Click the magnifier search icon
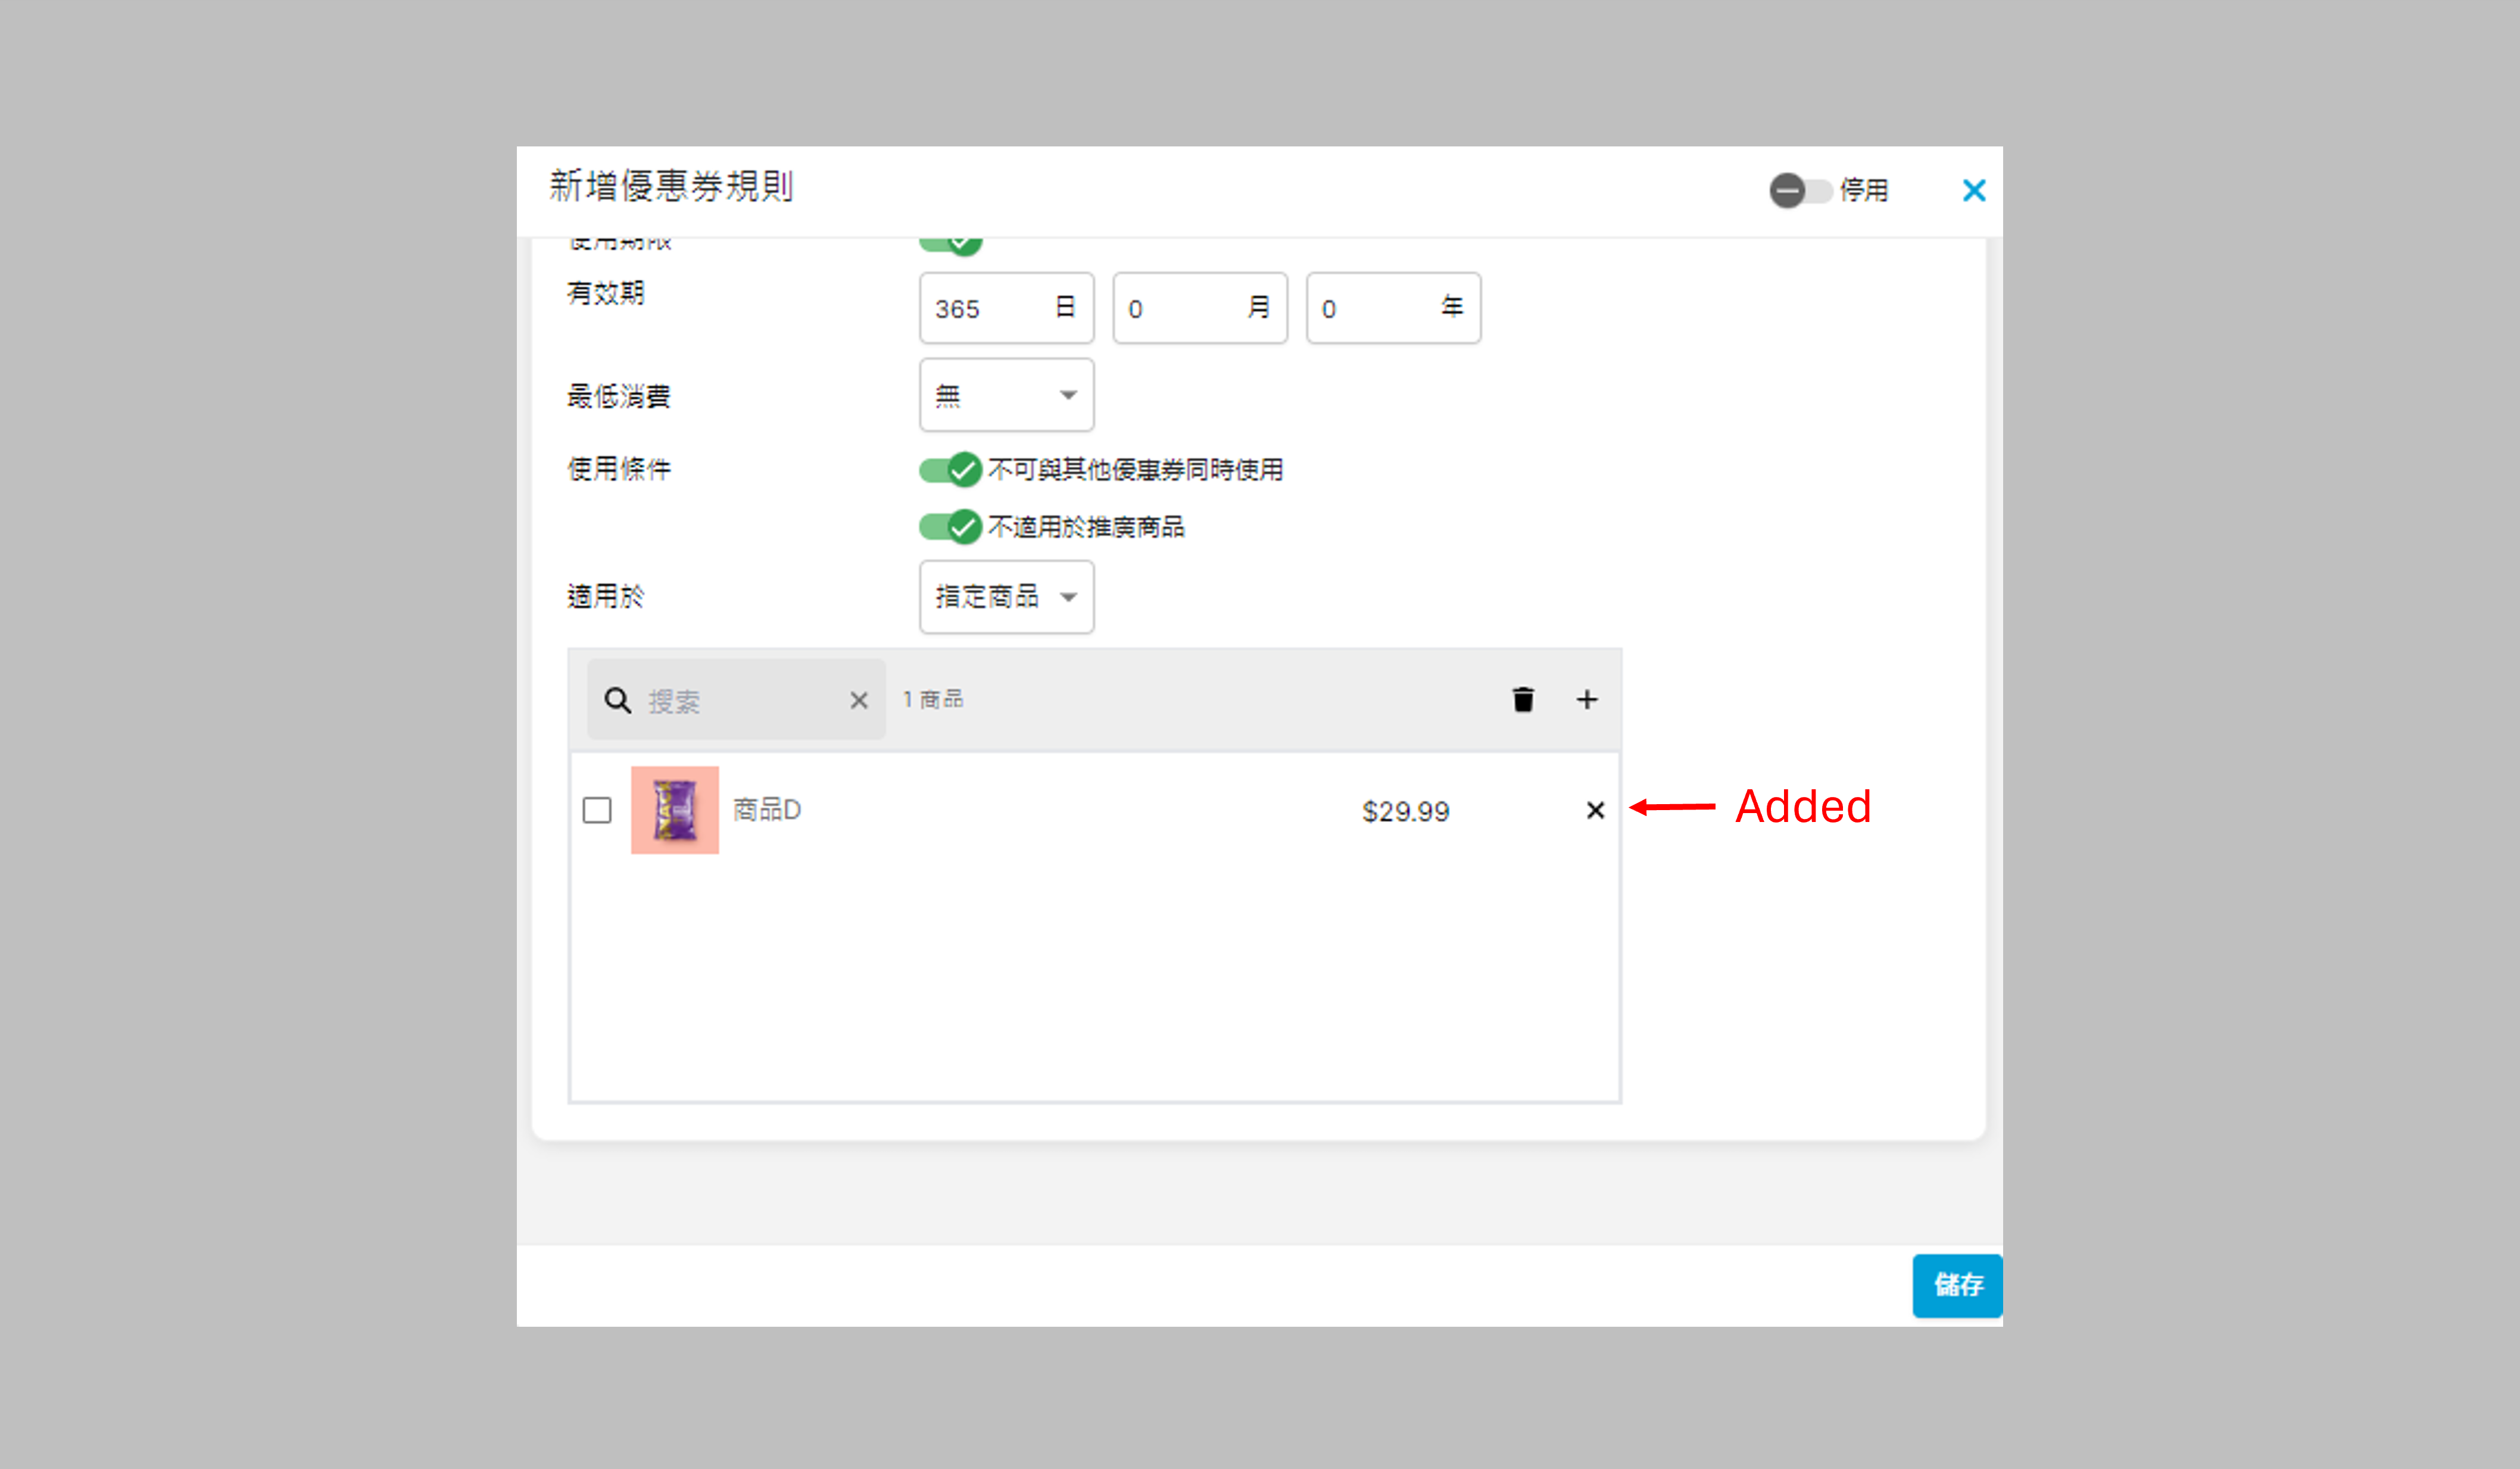The image size is (2520, 1469). point(617,701)
